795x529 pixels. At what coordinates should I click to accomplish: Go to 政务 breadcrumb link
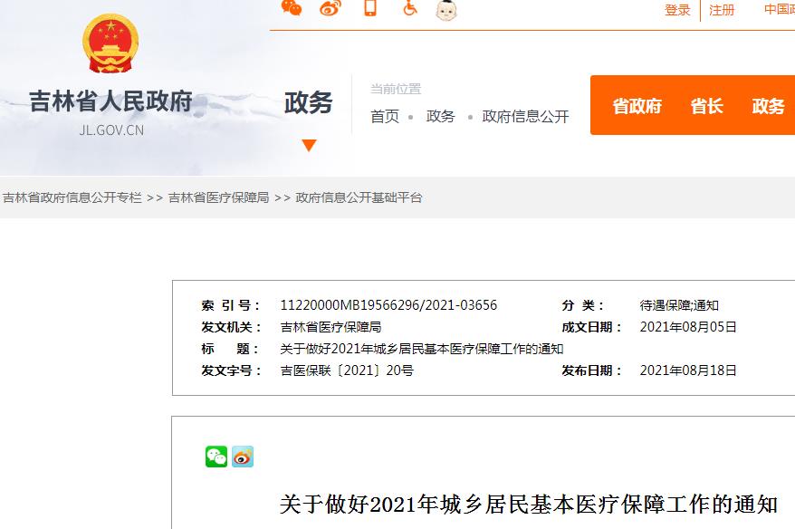click(441, 117)
